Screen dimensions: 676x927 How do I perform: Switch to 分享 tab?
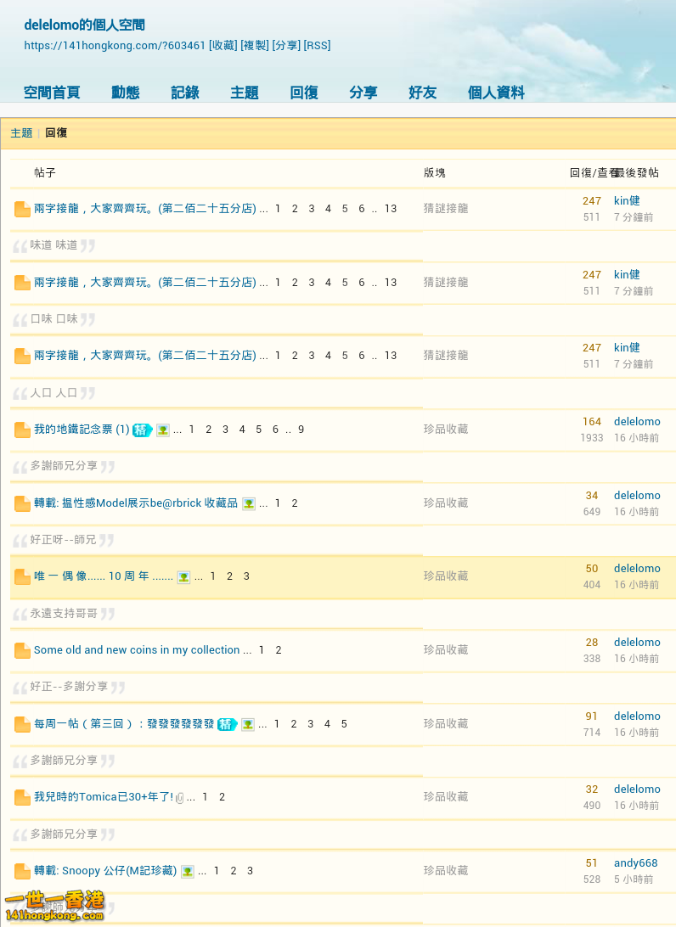(363, 93)
